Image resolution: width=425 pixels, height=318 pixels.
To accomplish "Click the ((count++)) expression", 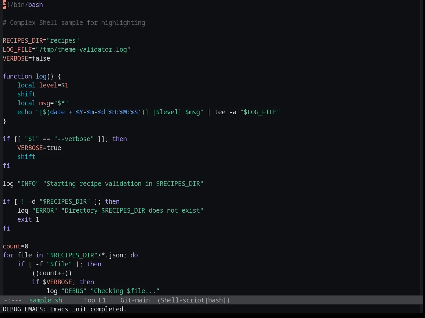I will point(52,273).
